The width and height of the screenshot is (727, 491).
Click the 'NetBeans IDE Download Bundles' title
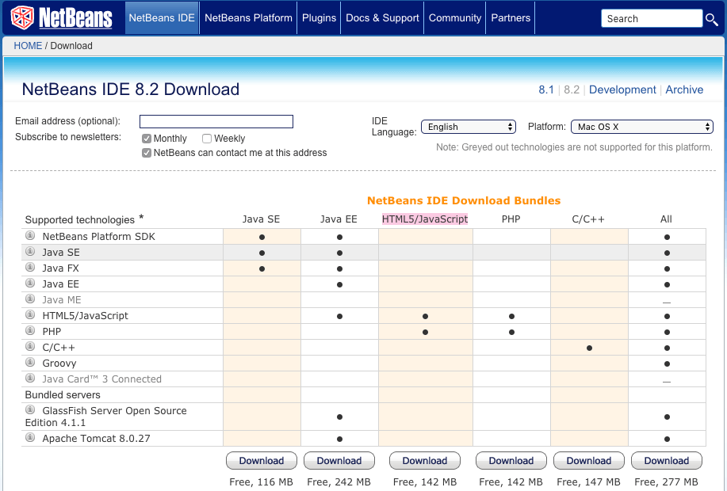coord(464,200)
